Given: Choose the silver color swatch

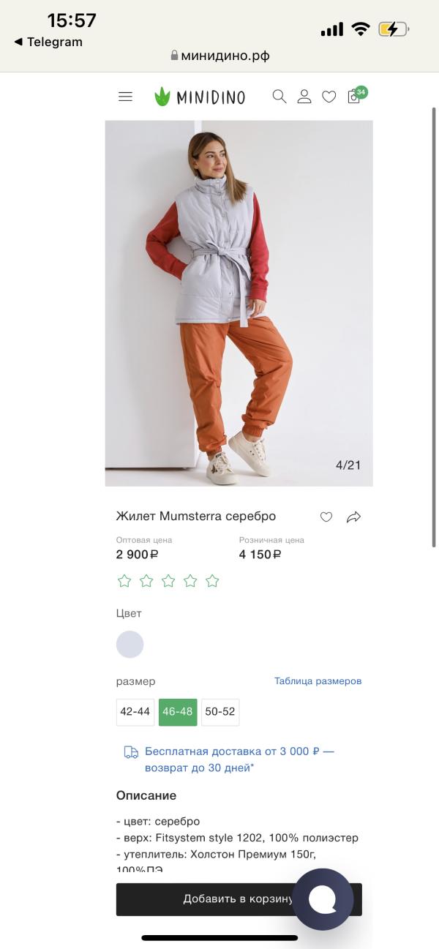Looking at the screenshot, I should click(130, 645).
